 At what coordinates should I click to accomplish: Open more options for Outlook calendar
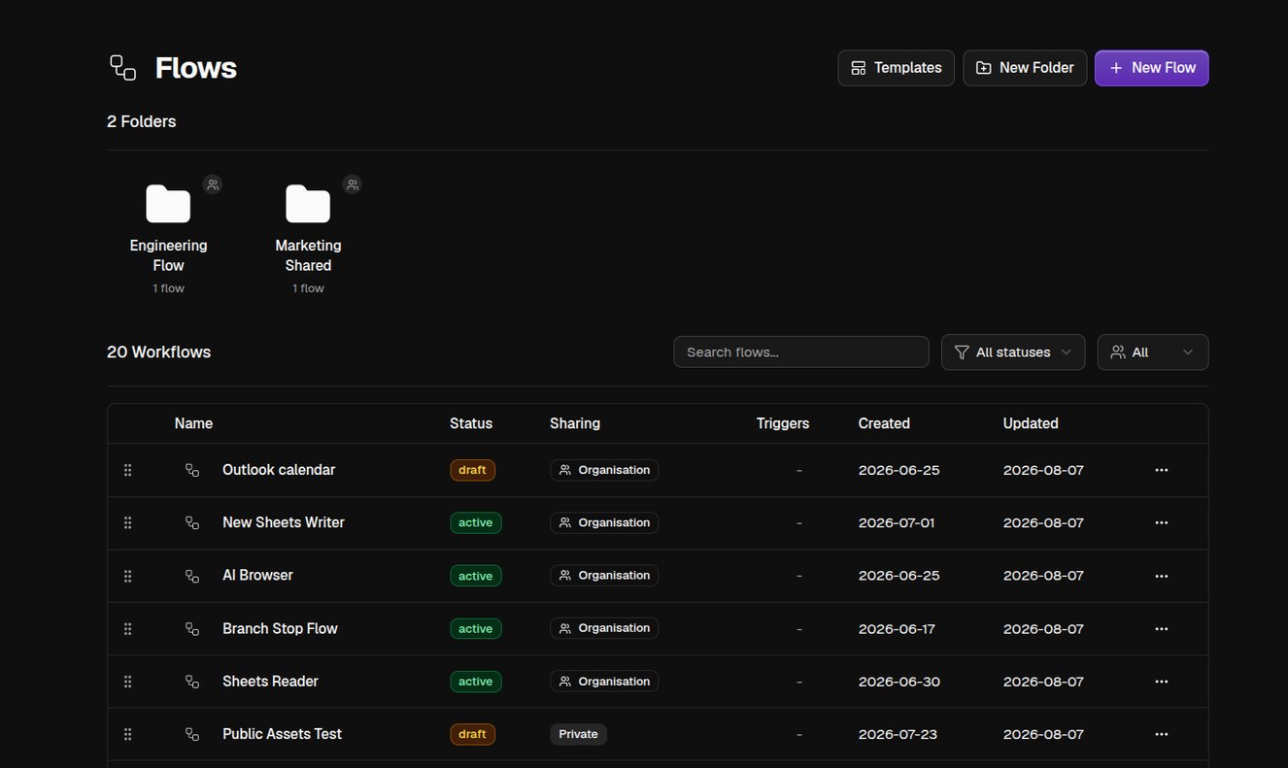(1161, 470)
